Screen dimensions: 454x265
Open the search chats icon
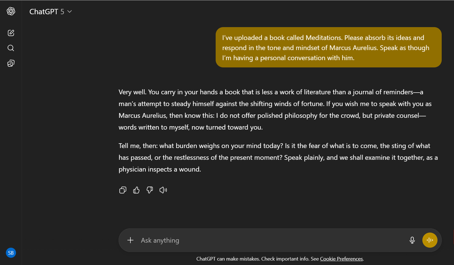coord(11,48)
